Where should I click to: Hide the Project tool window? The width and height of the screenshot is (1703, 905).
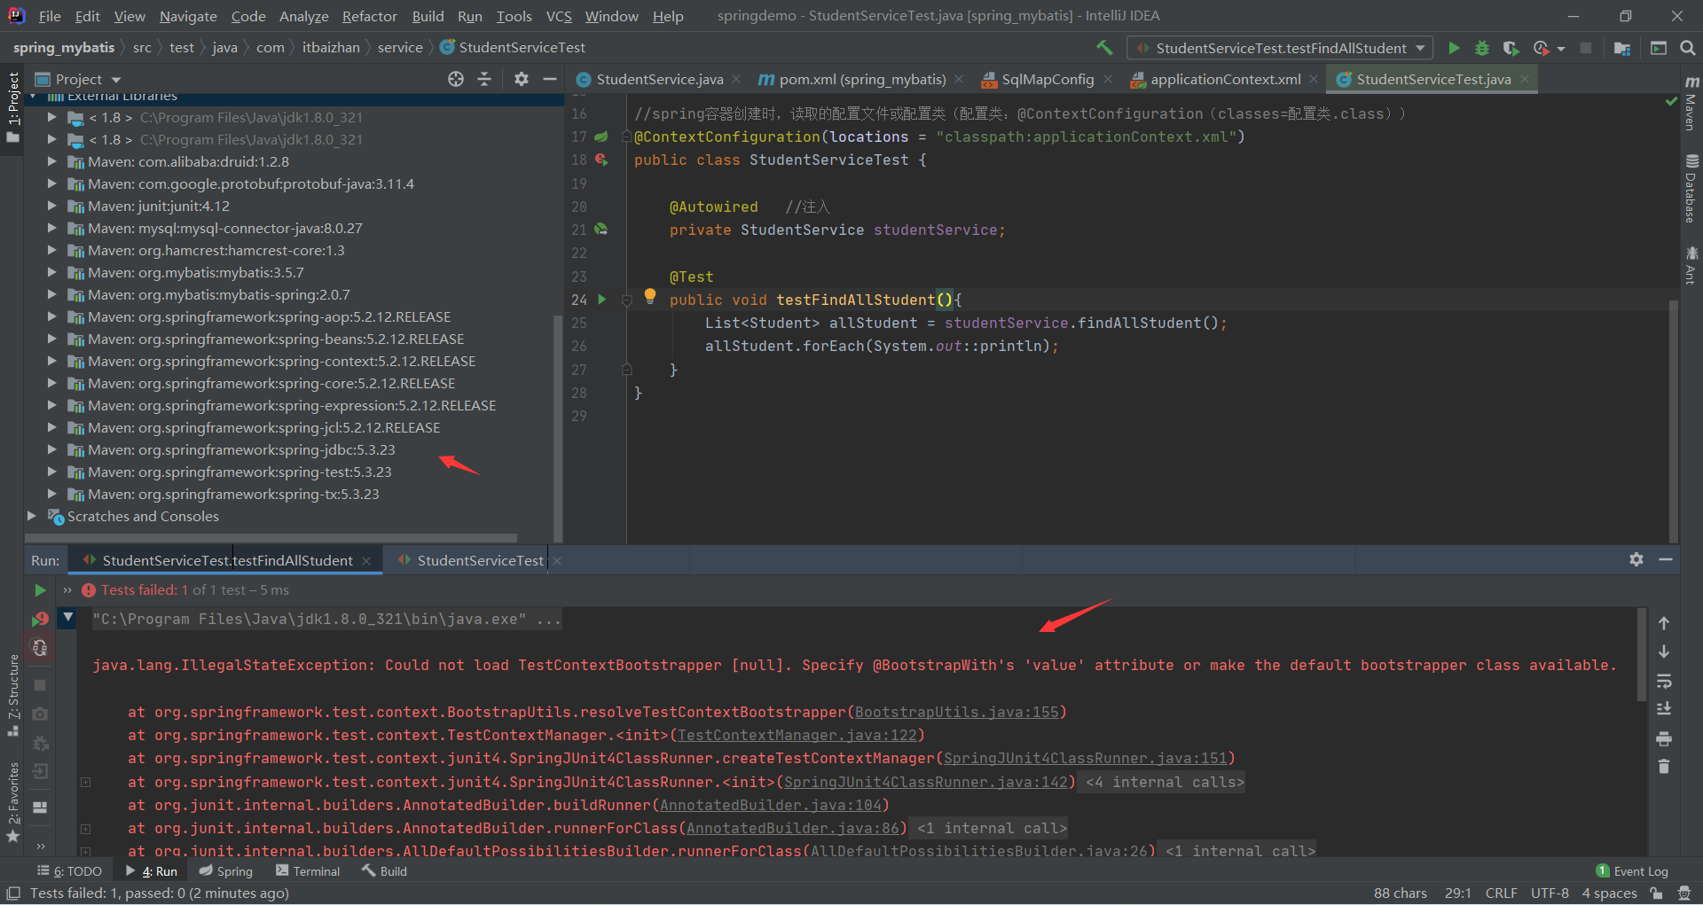[550, 79]
